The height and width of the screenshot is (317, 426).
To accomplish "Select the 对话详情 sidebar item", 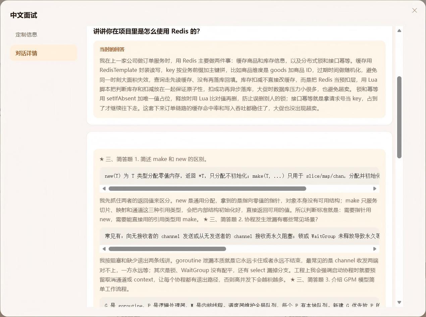I will click(x=44, y=53).
